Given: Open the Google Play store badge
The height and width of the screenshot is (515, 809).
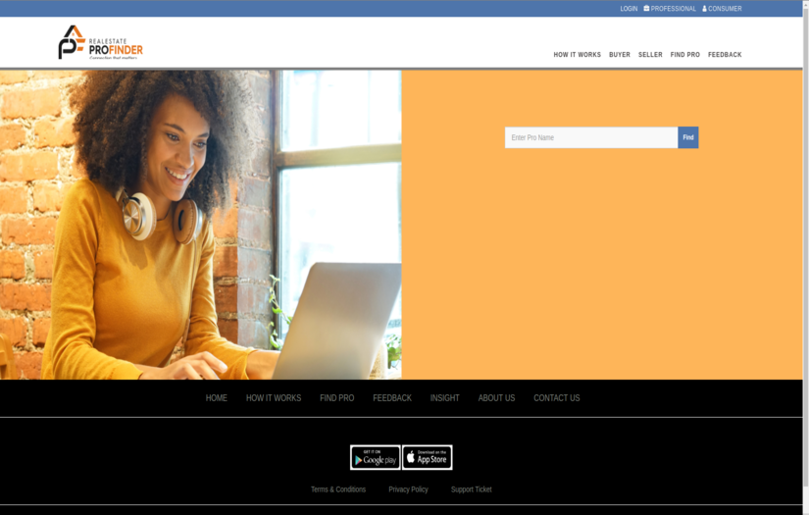Looking at the screenshot, I should pos(376,457).
